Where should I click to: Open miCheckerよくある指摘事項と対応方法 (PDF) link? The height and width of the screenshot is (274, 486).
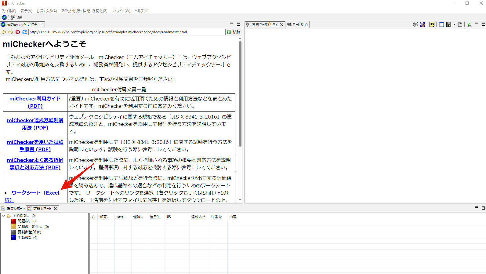pyautogui.click(x=35, y=164)
